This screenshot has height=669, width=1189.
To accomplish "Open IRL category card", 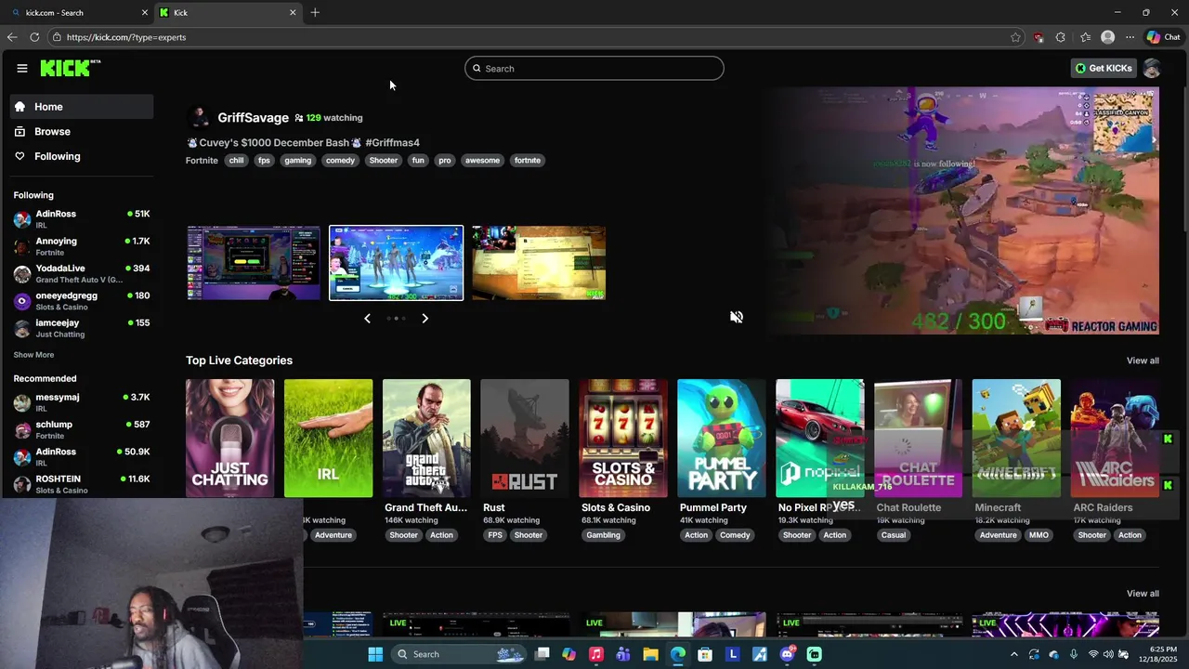I will tap(328, 438).
